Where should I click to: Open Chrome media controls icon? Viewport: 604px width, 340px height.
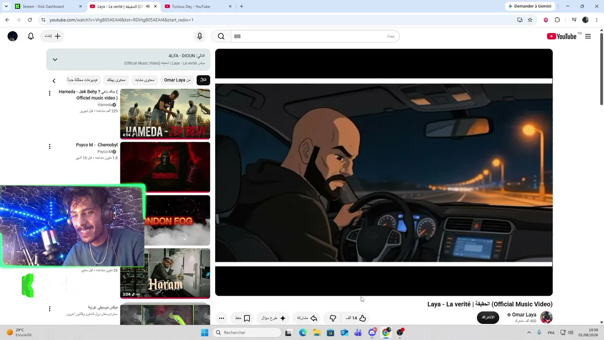point(574,20)
